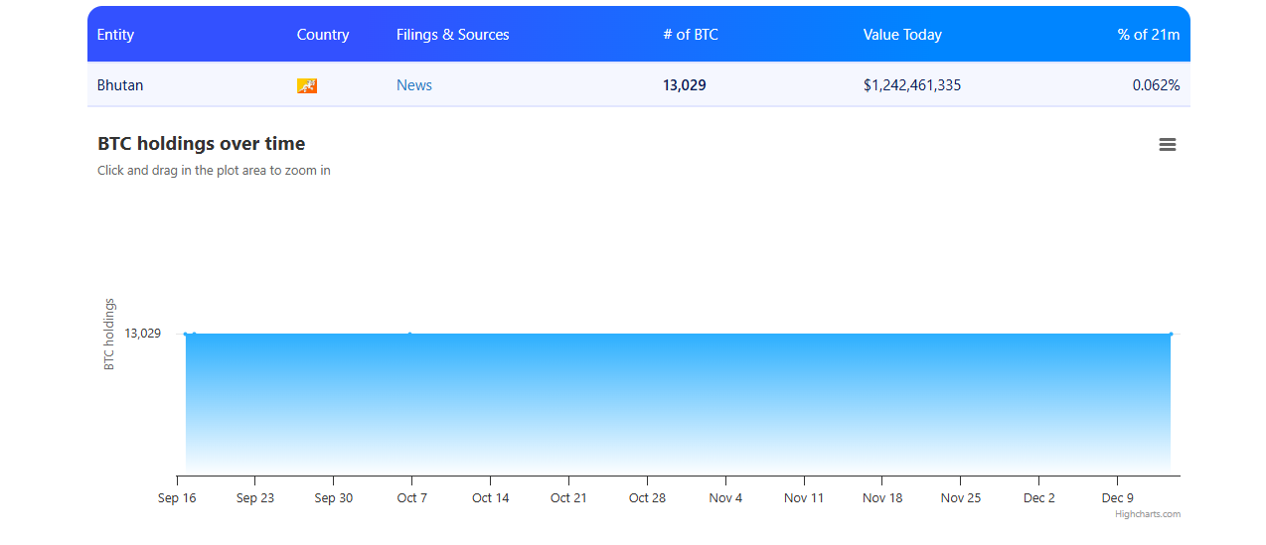Screen dimensions: 1266x545
Task: Click the Bhutan flag icon
Action: 307,86
